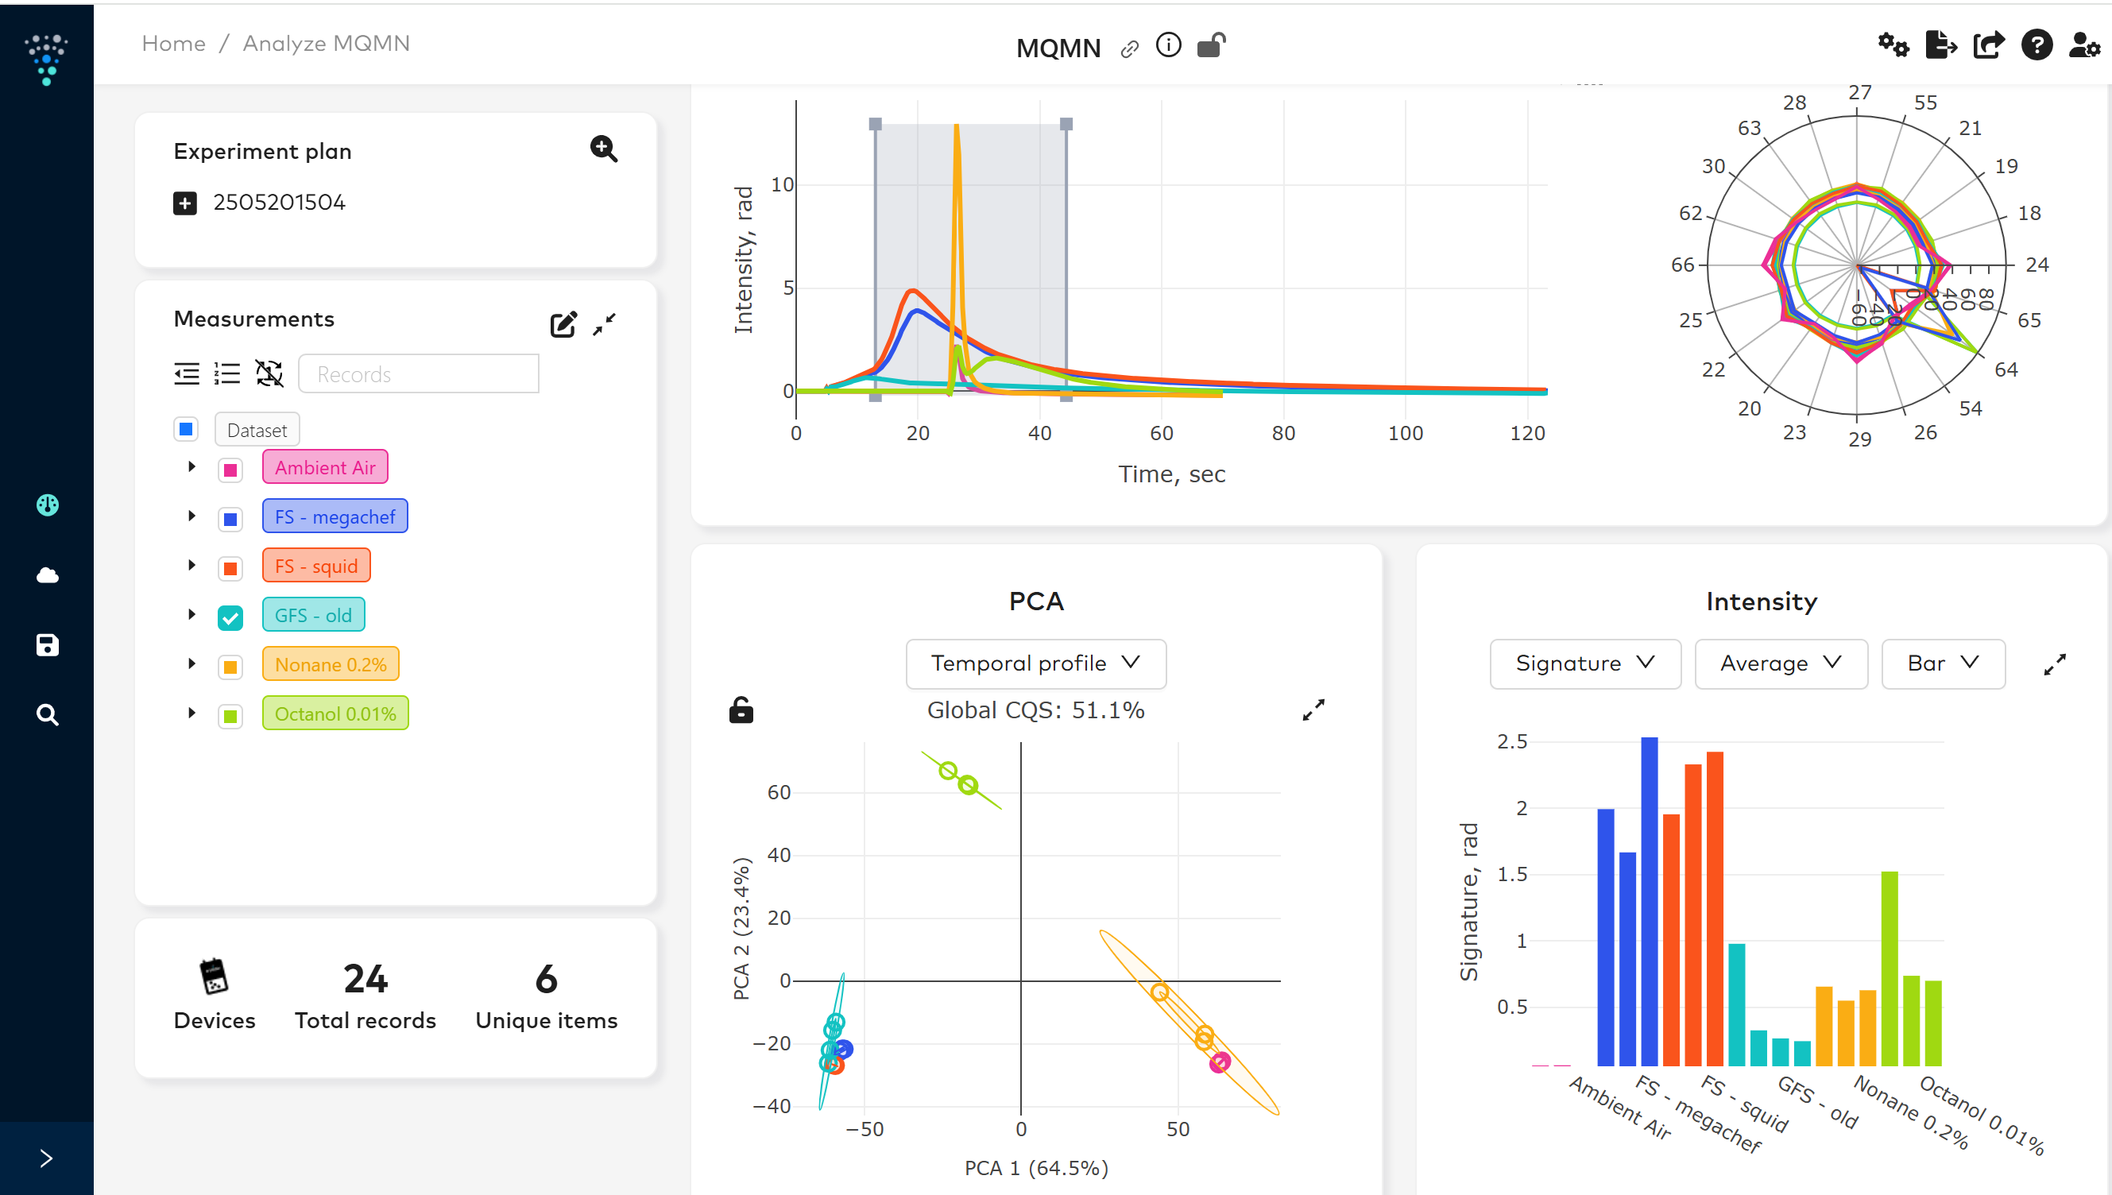This screenshot has width=2112, height=1195.
Task: Open the Temporal profile dropdown
Action: (1035, 663)
